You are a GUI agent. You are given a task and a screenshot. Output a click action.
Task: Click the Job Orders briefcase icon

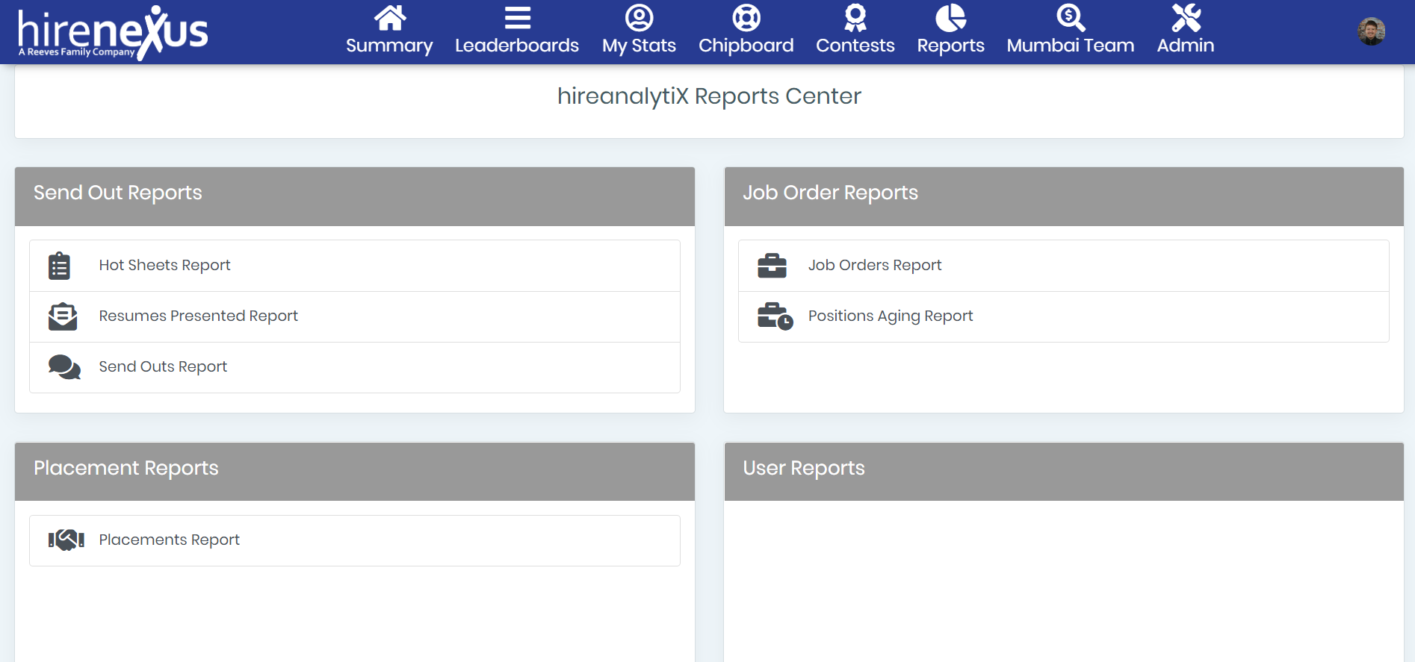pos(772,266)
